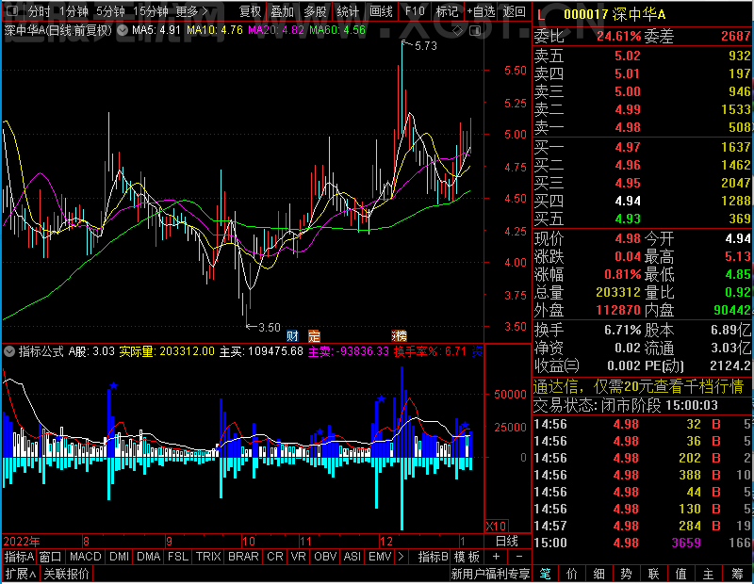The image size is (754, 584).
Task: Click the X10 scale indicator
Action: [496, 526]
